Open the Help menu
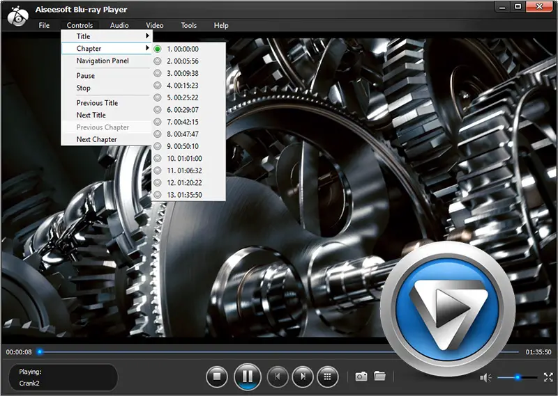558x396 pixels. tap(221, 25)
